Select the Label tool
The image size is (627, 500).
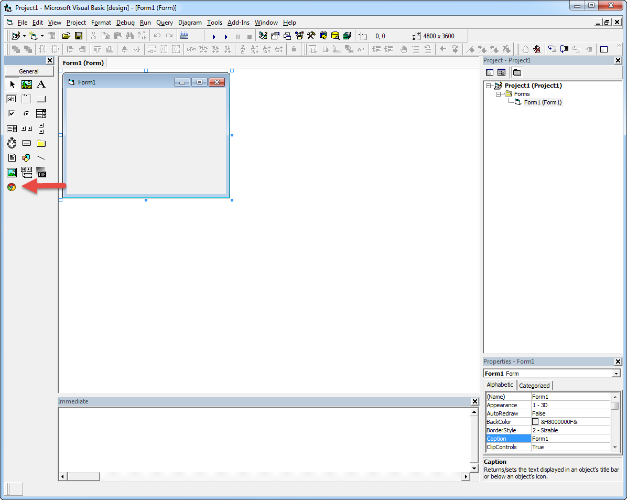41,84
